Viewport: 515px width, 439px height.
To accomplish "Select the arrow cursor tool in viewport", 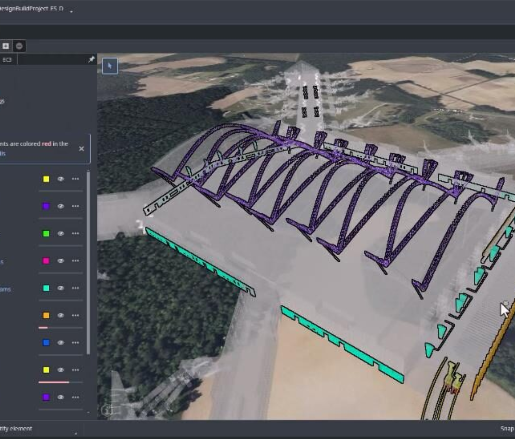I will click(x=110, y=66).
